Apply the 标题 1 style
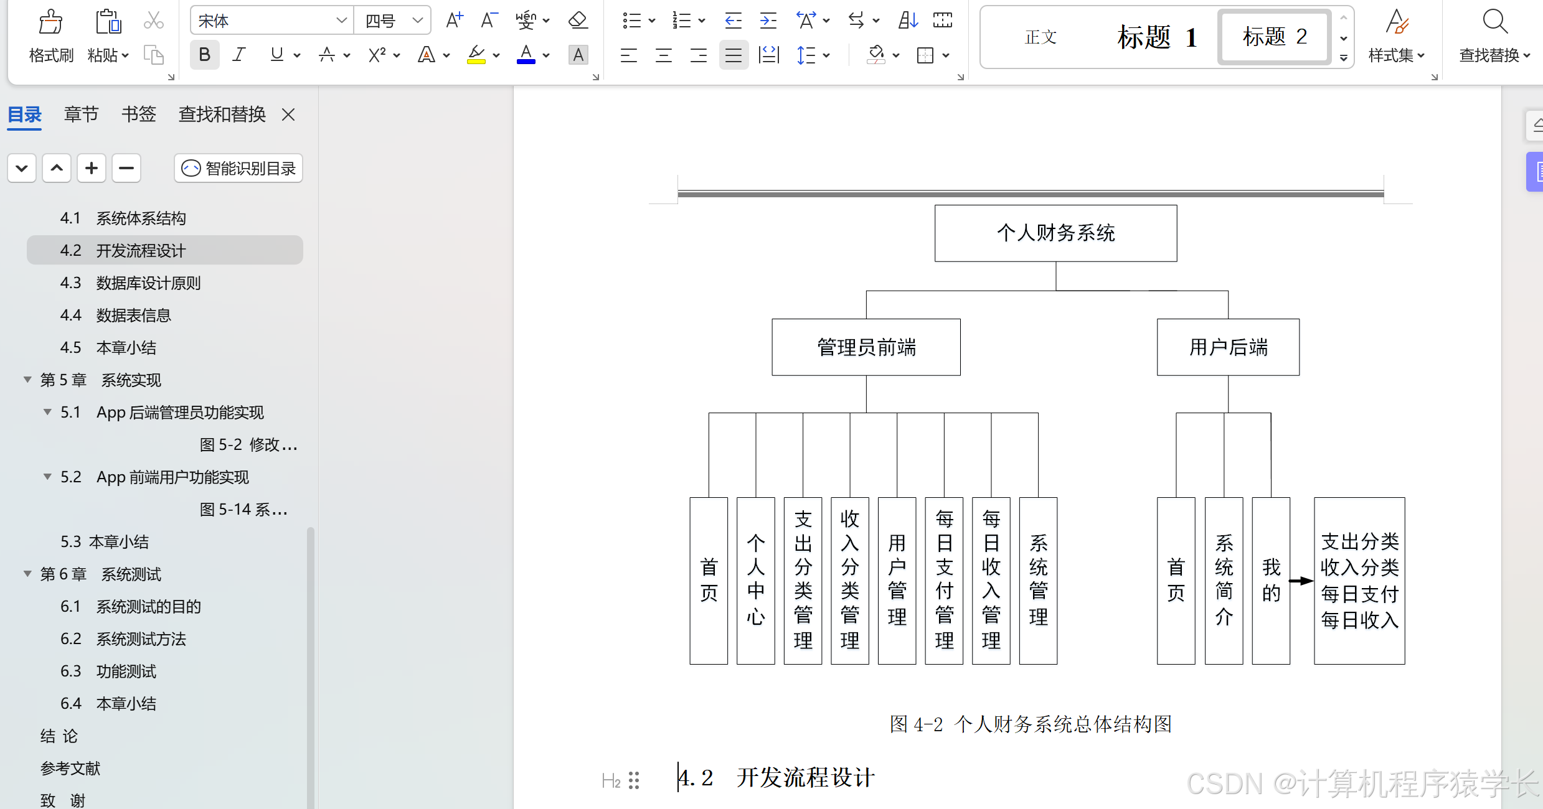Viewport: 1543px width, 809px height. click(1157, 37)
